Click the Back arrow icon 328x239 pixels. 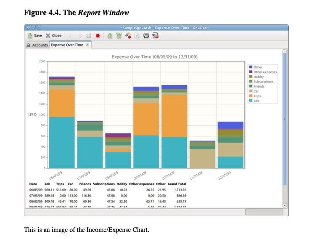[x=70, y=36]
